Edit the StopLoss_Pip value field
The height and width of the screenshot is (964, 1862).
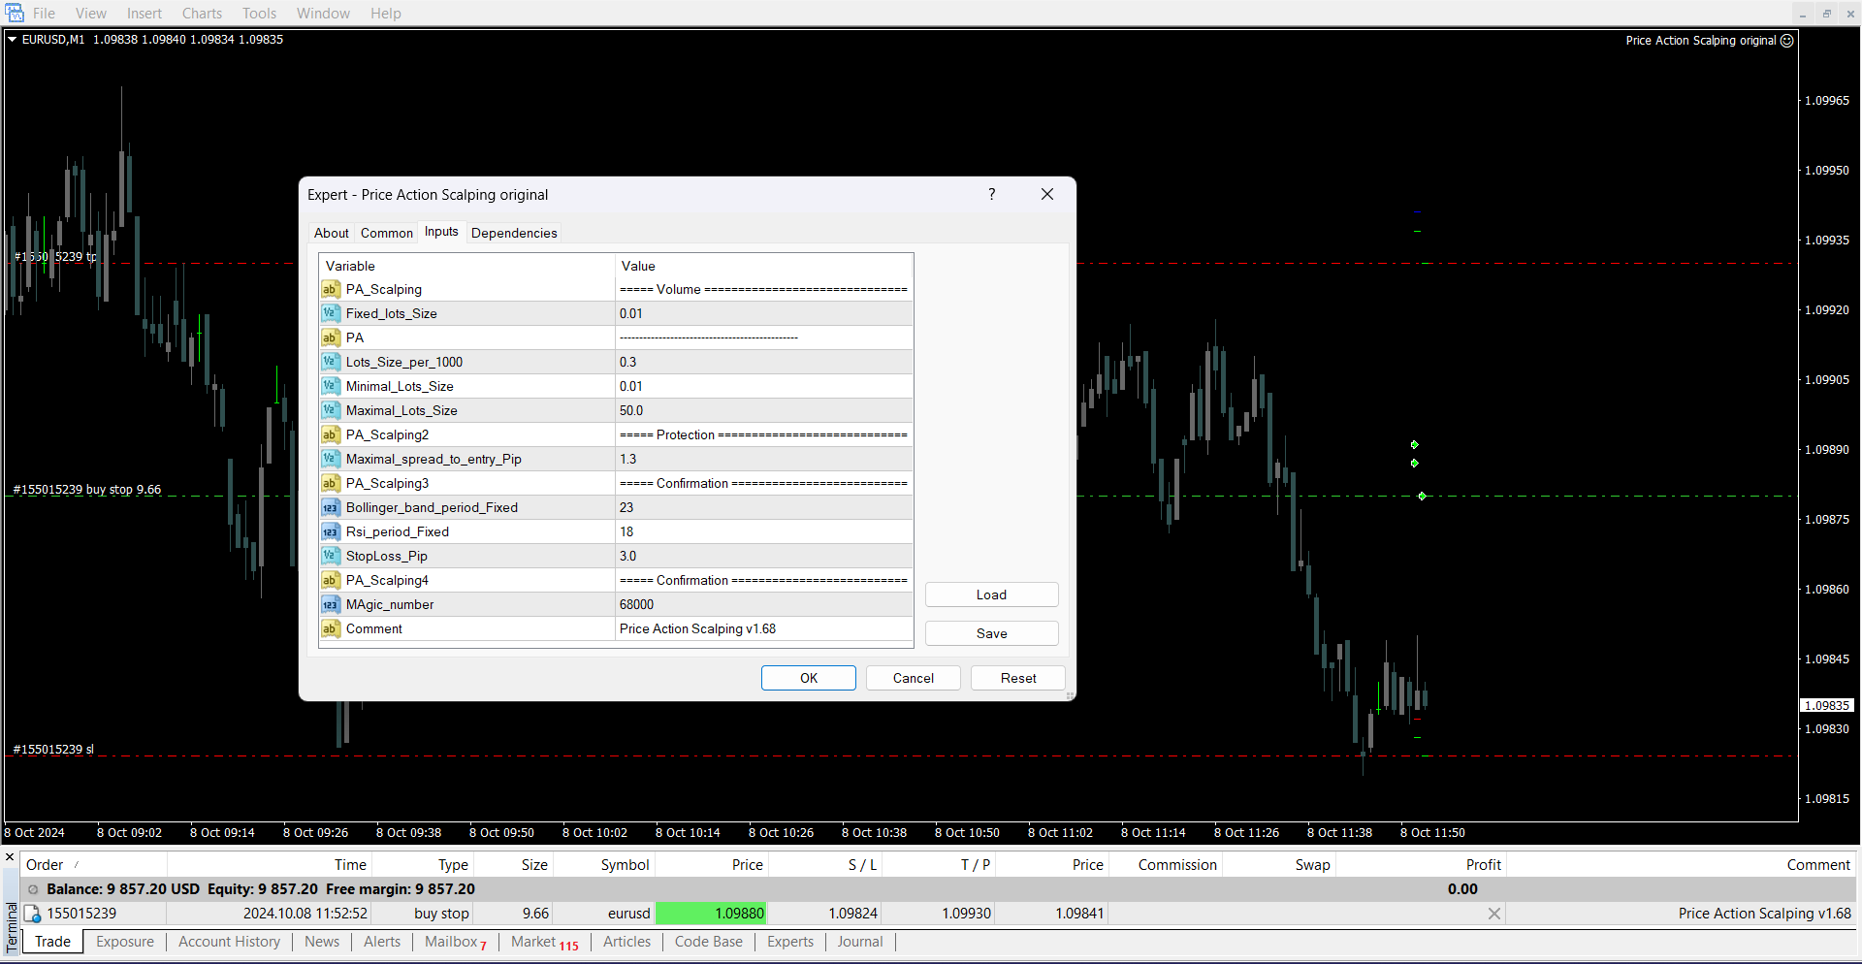[764, 556]
